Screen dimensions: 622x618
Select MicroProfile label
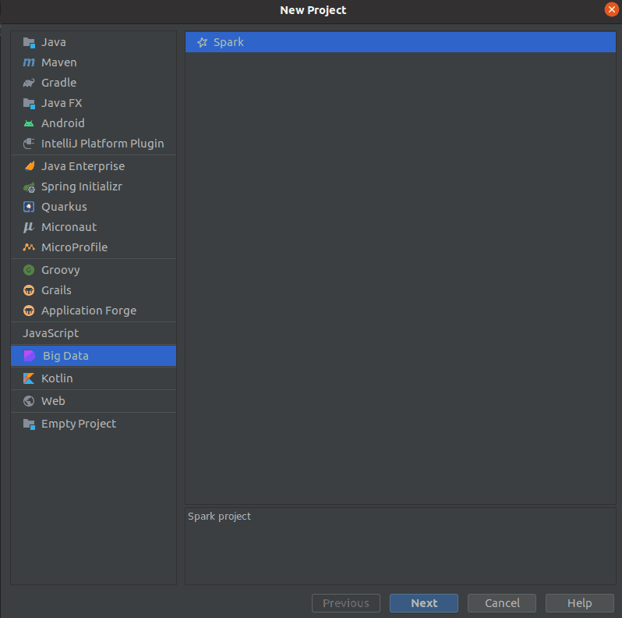[x=75, y=247]
